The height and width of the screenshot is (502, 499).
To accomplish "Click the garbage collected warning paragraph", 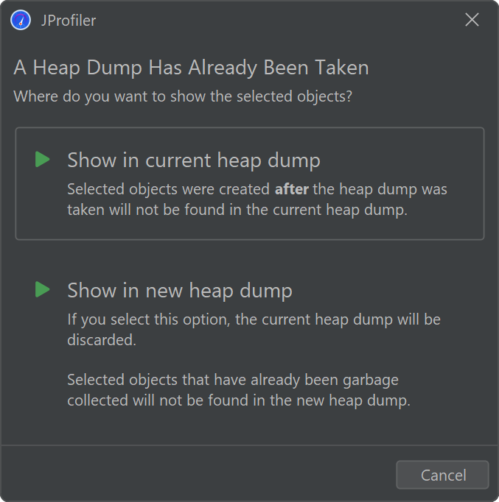I will click(x=239, y=390).
